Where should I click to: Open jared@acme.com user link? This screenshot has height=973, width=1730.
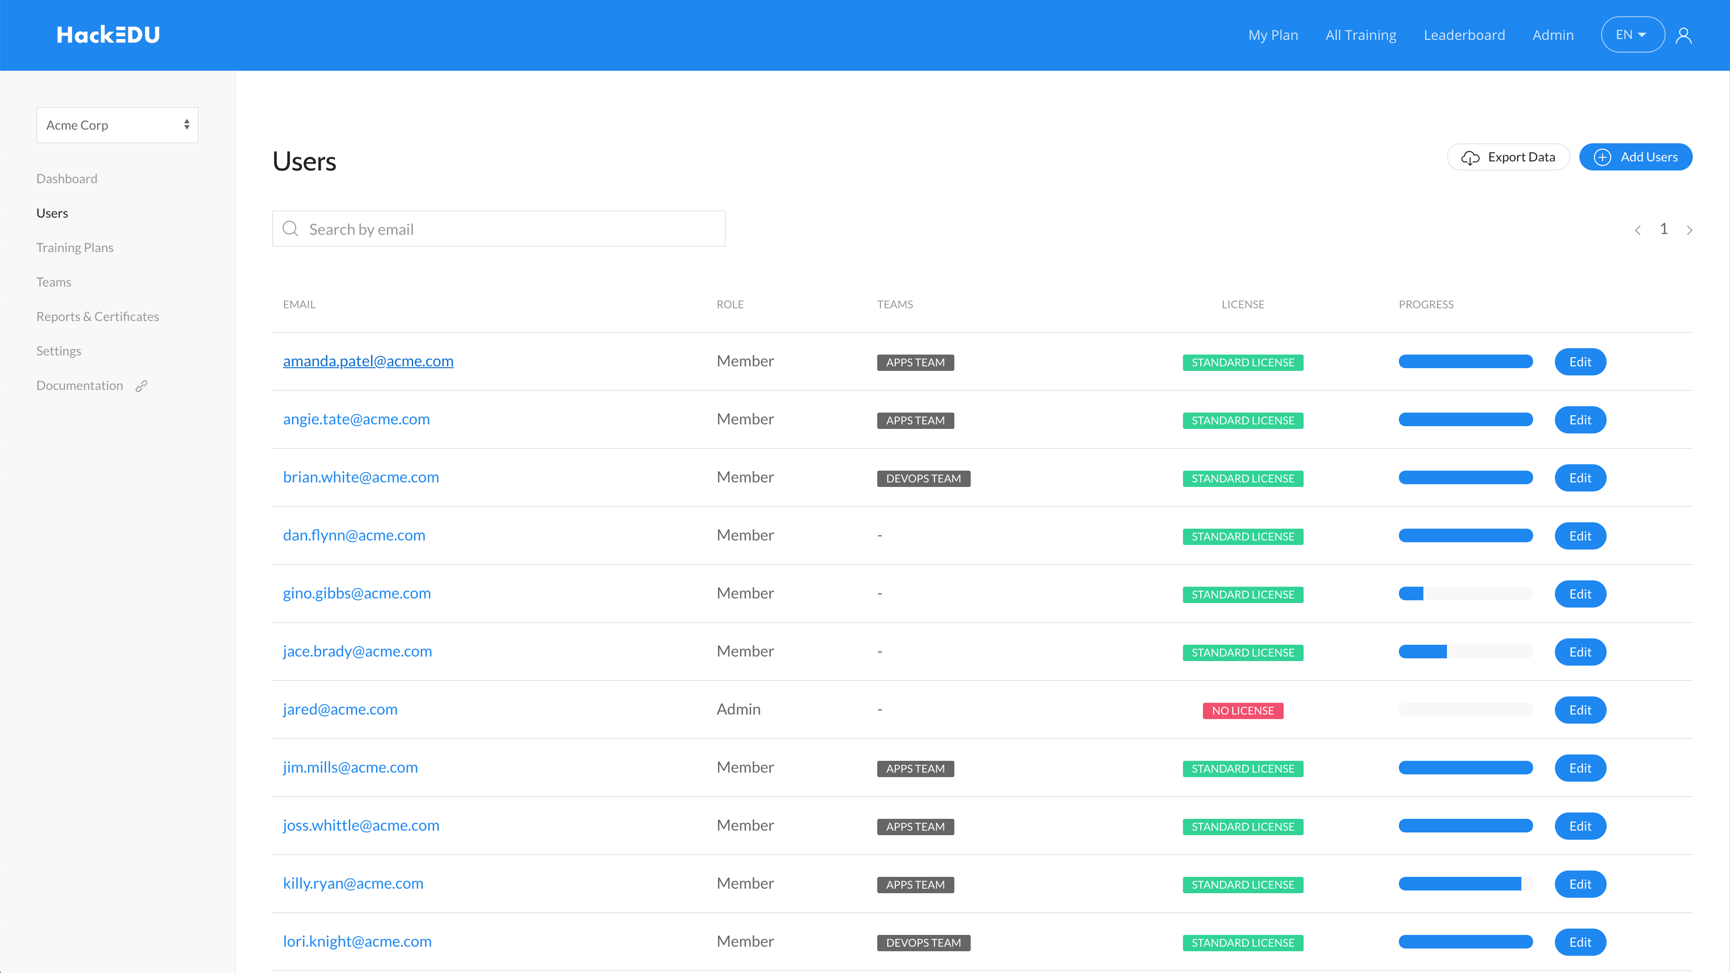[340, 710]
